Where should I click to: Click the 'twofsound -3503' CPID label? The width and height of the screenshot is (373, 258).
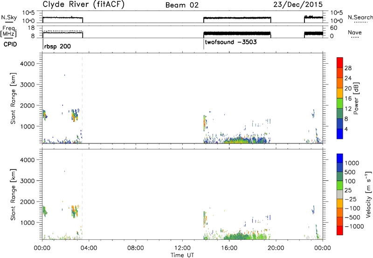click(x=231, y=42)
